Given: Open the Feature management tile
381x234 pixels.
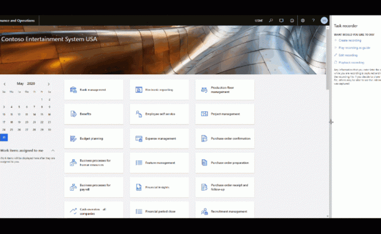Looking at the screenshot, I should point(159,163).
